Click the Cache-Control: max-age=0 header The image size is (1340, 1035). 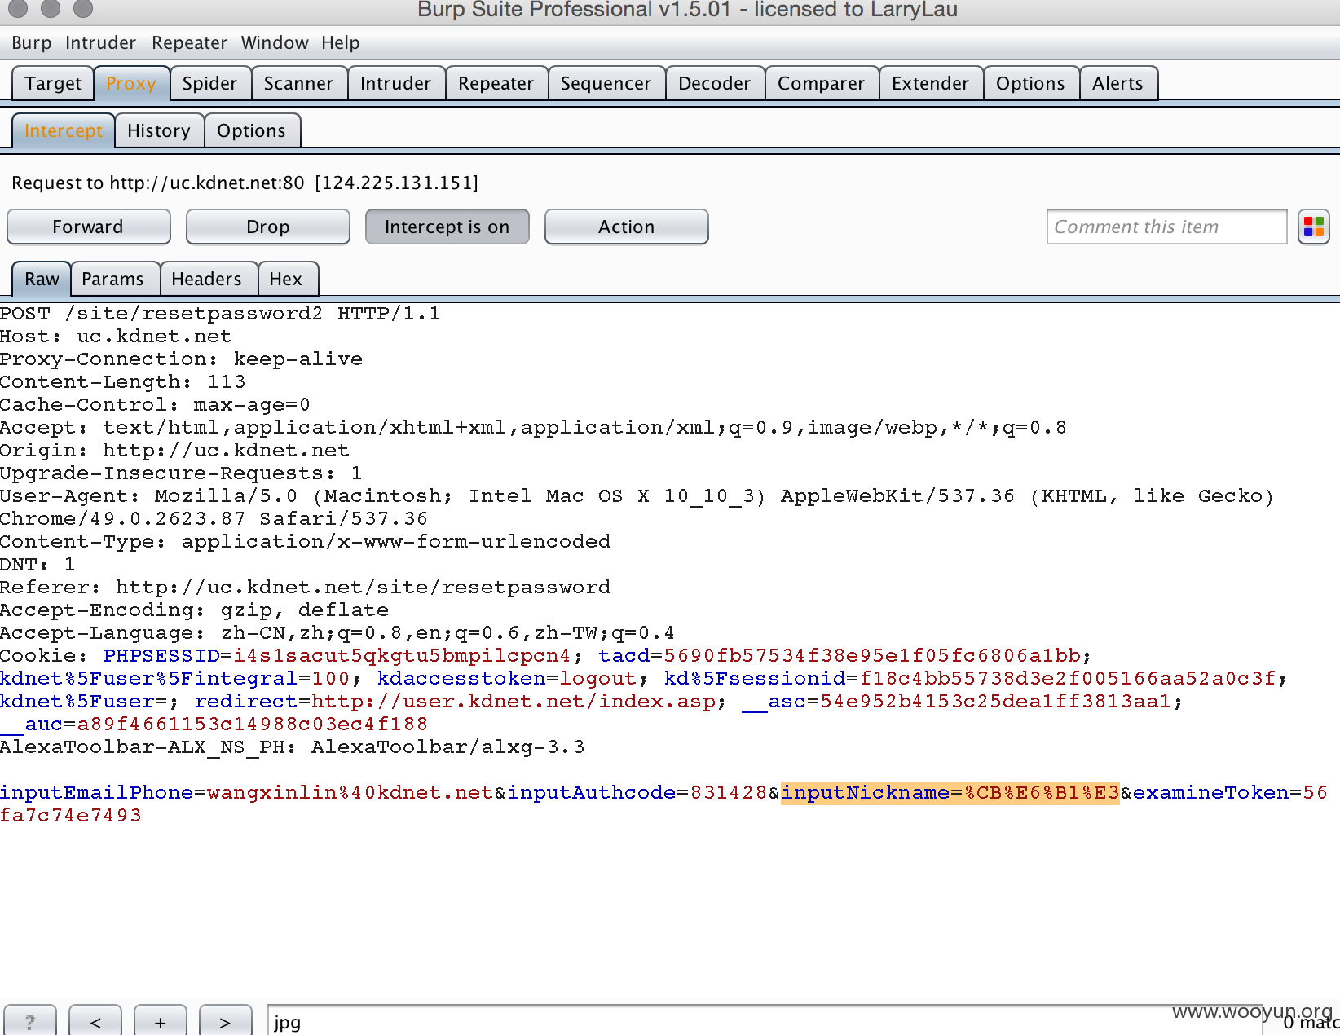[155, 404]
